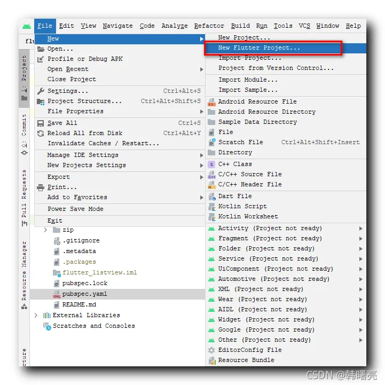Click Exit in File menu
The image size is (385, 385).
coord(120,221)
